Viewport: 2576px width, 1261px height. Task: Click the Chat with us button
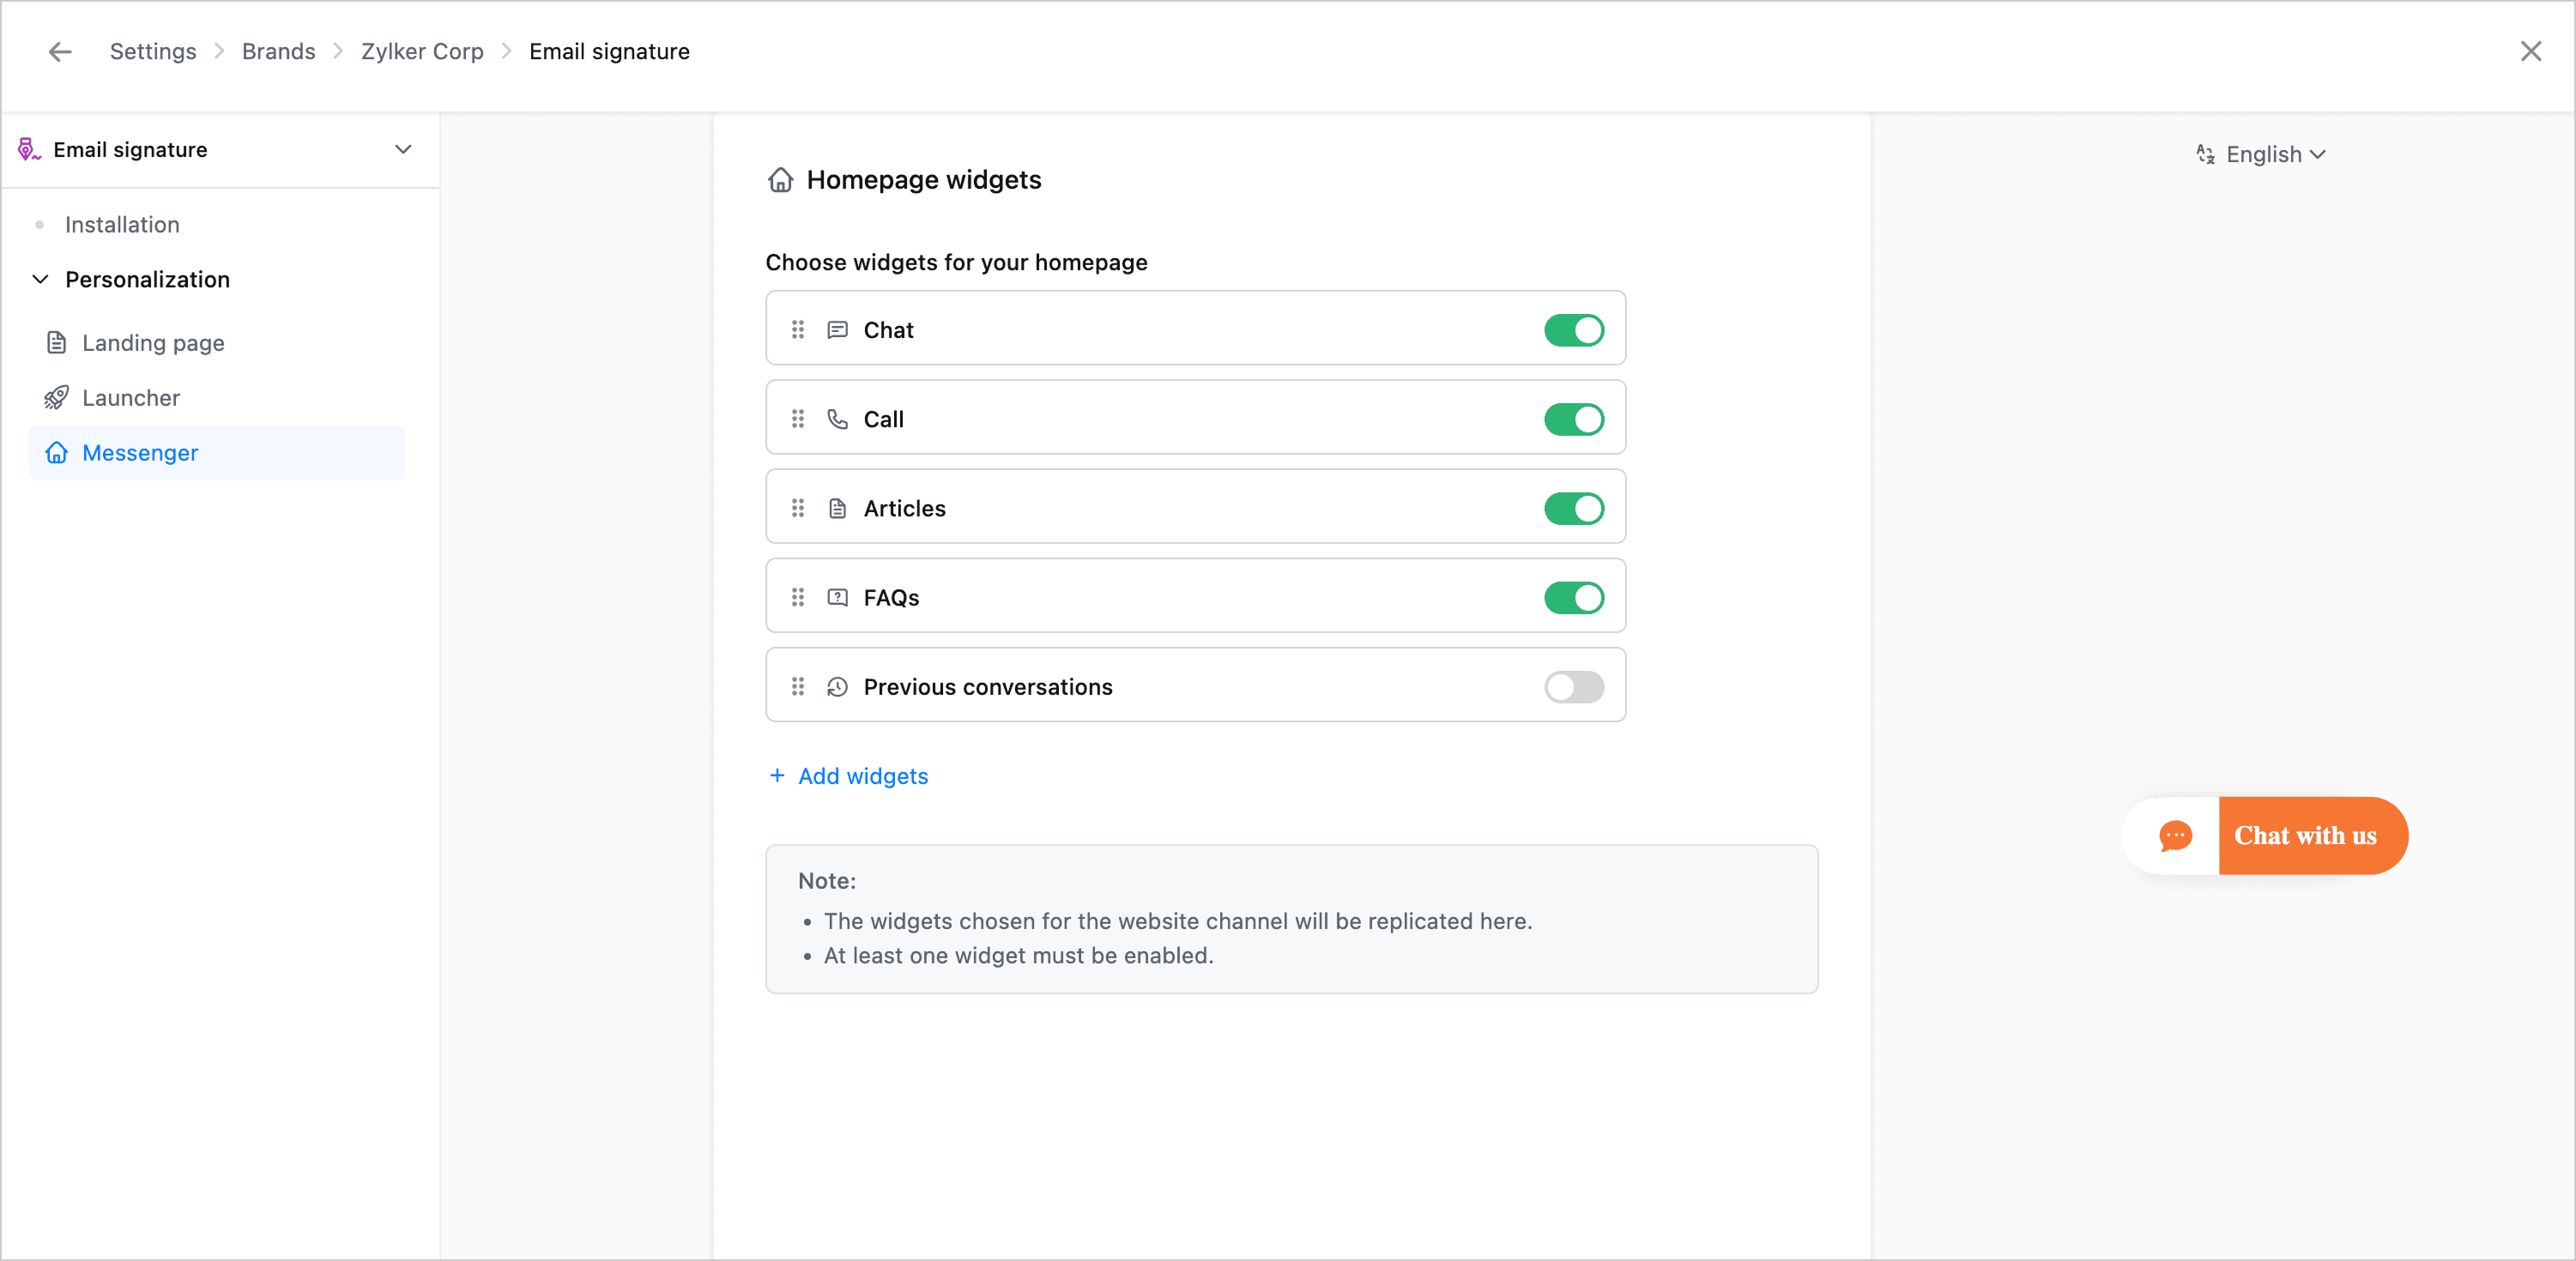click(2304, 836)
